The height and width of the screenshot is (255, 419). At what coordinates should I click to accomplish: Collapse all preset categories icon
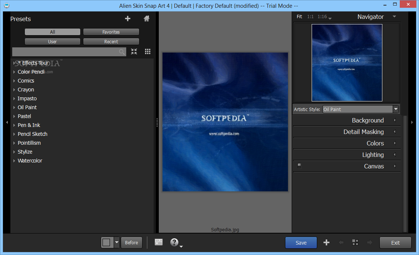pos(134,51)
